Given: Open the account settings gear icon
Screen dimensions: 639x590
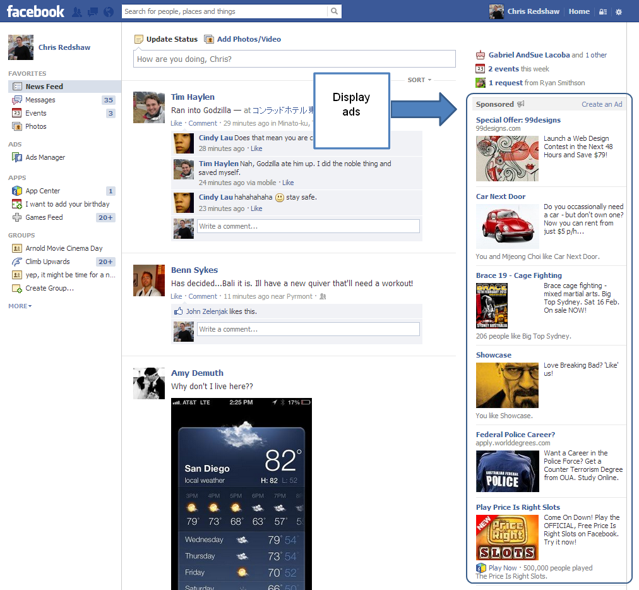Looking at the screenshot, I should click(x=619, y=12).
